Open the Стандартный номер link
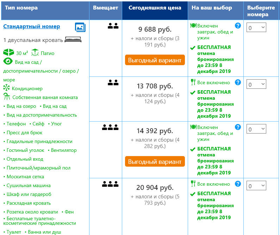This screenshot has height=235, width=280. point(32,26)
